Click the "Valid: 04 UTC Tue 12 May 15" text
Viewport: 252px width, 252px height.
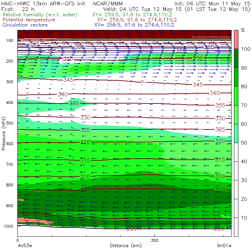pos(142,9)
